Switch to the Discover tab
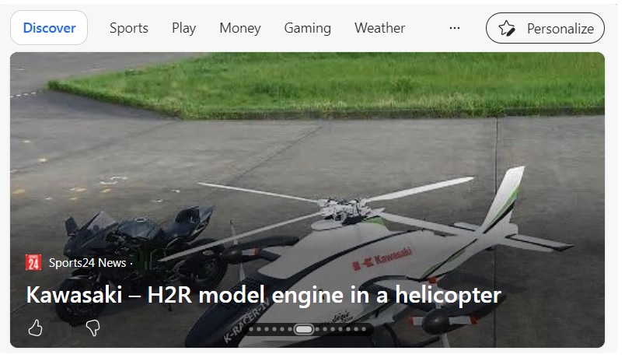 [x=49, y=27]
